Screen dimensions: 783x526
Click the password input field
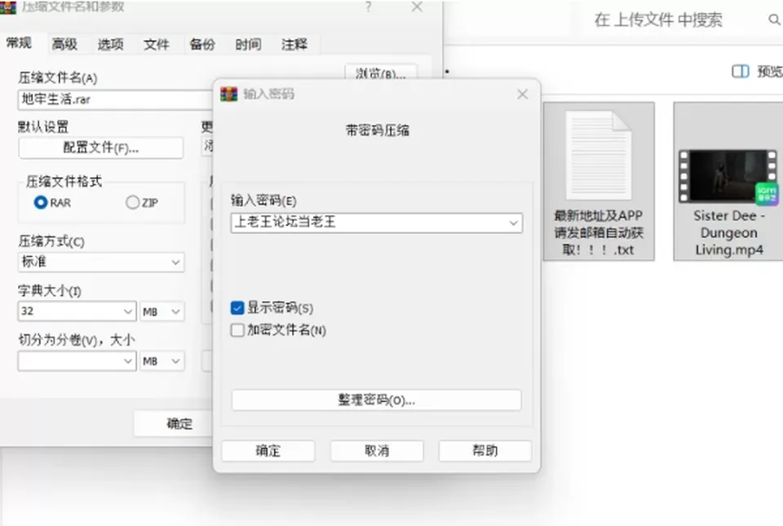point(377,223)
